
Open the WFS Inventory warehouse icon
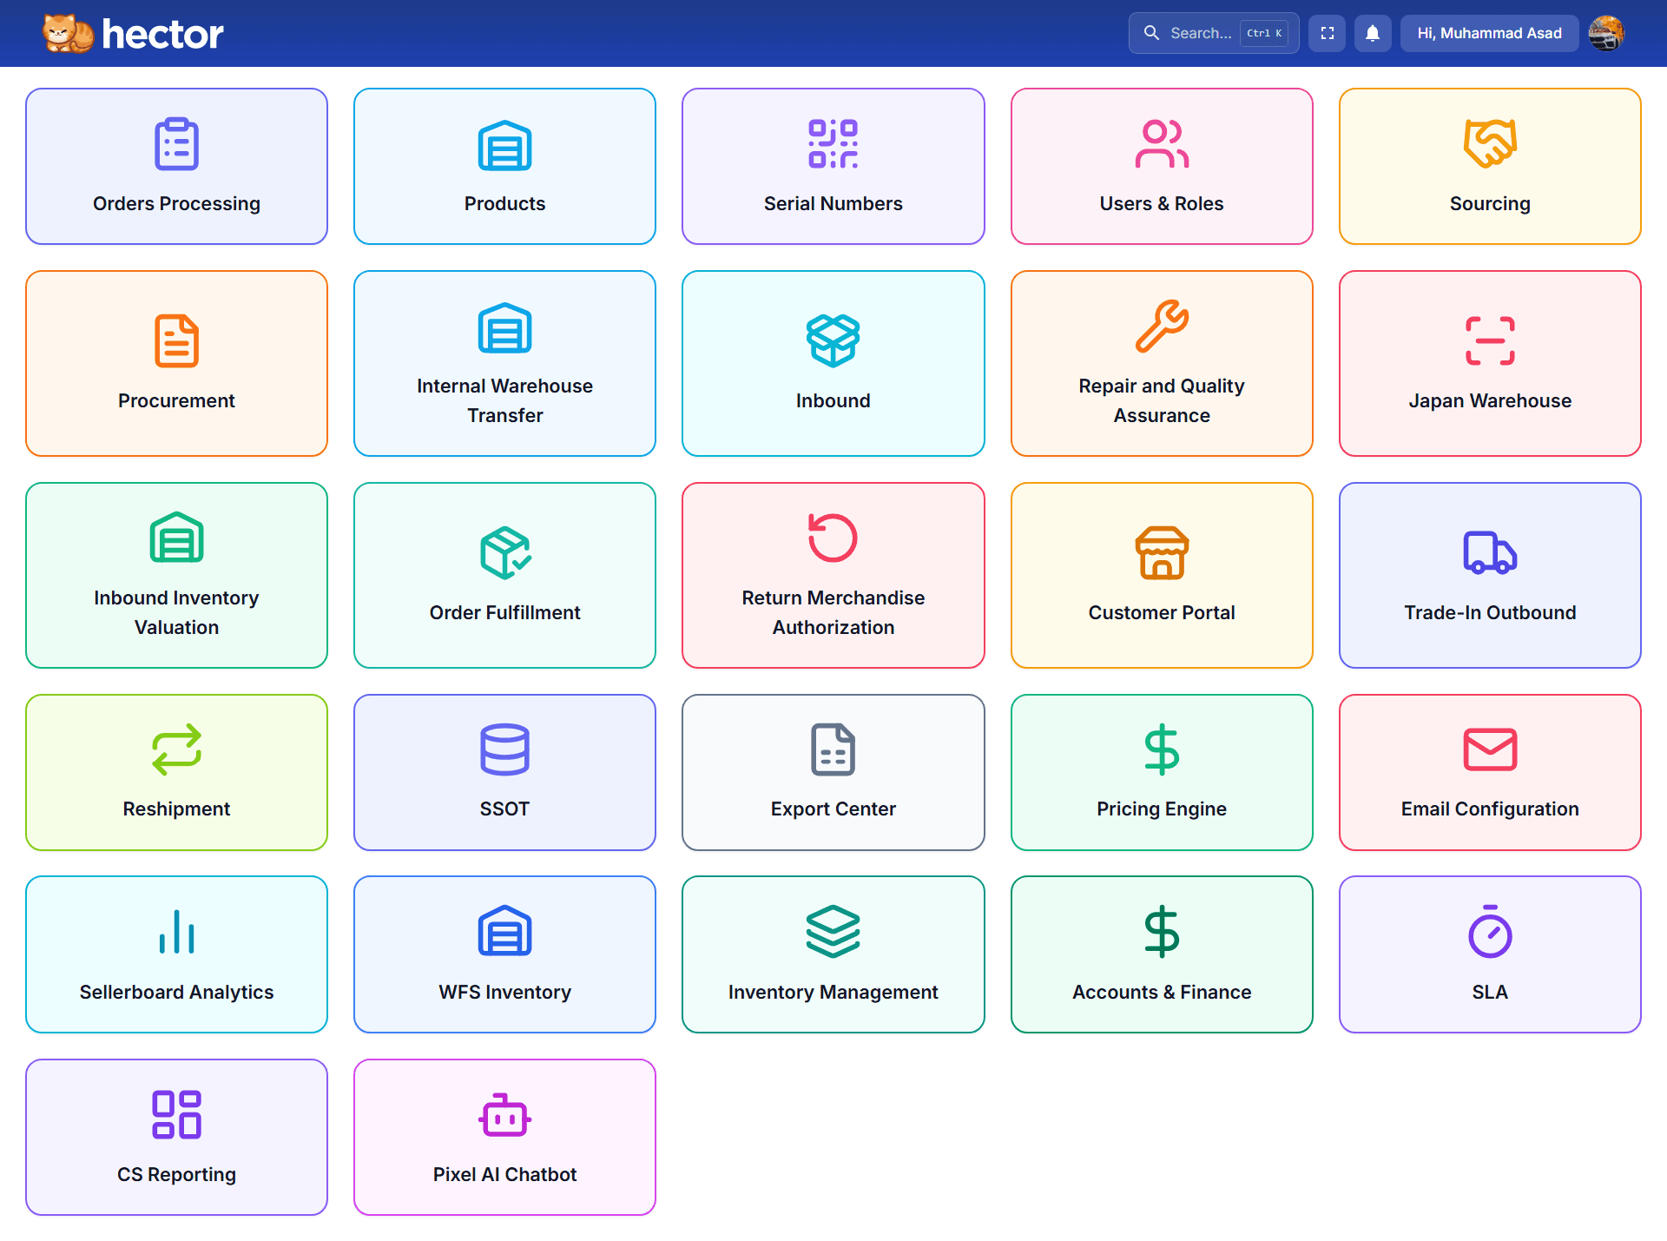(x=504, y=932)
